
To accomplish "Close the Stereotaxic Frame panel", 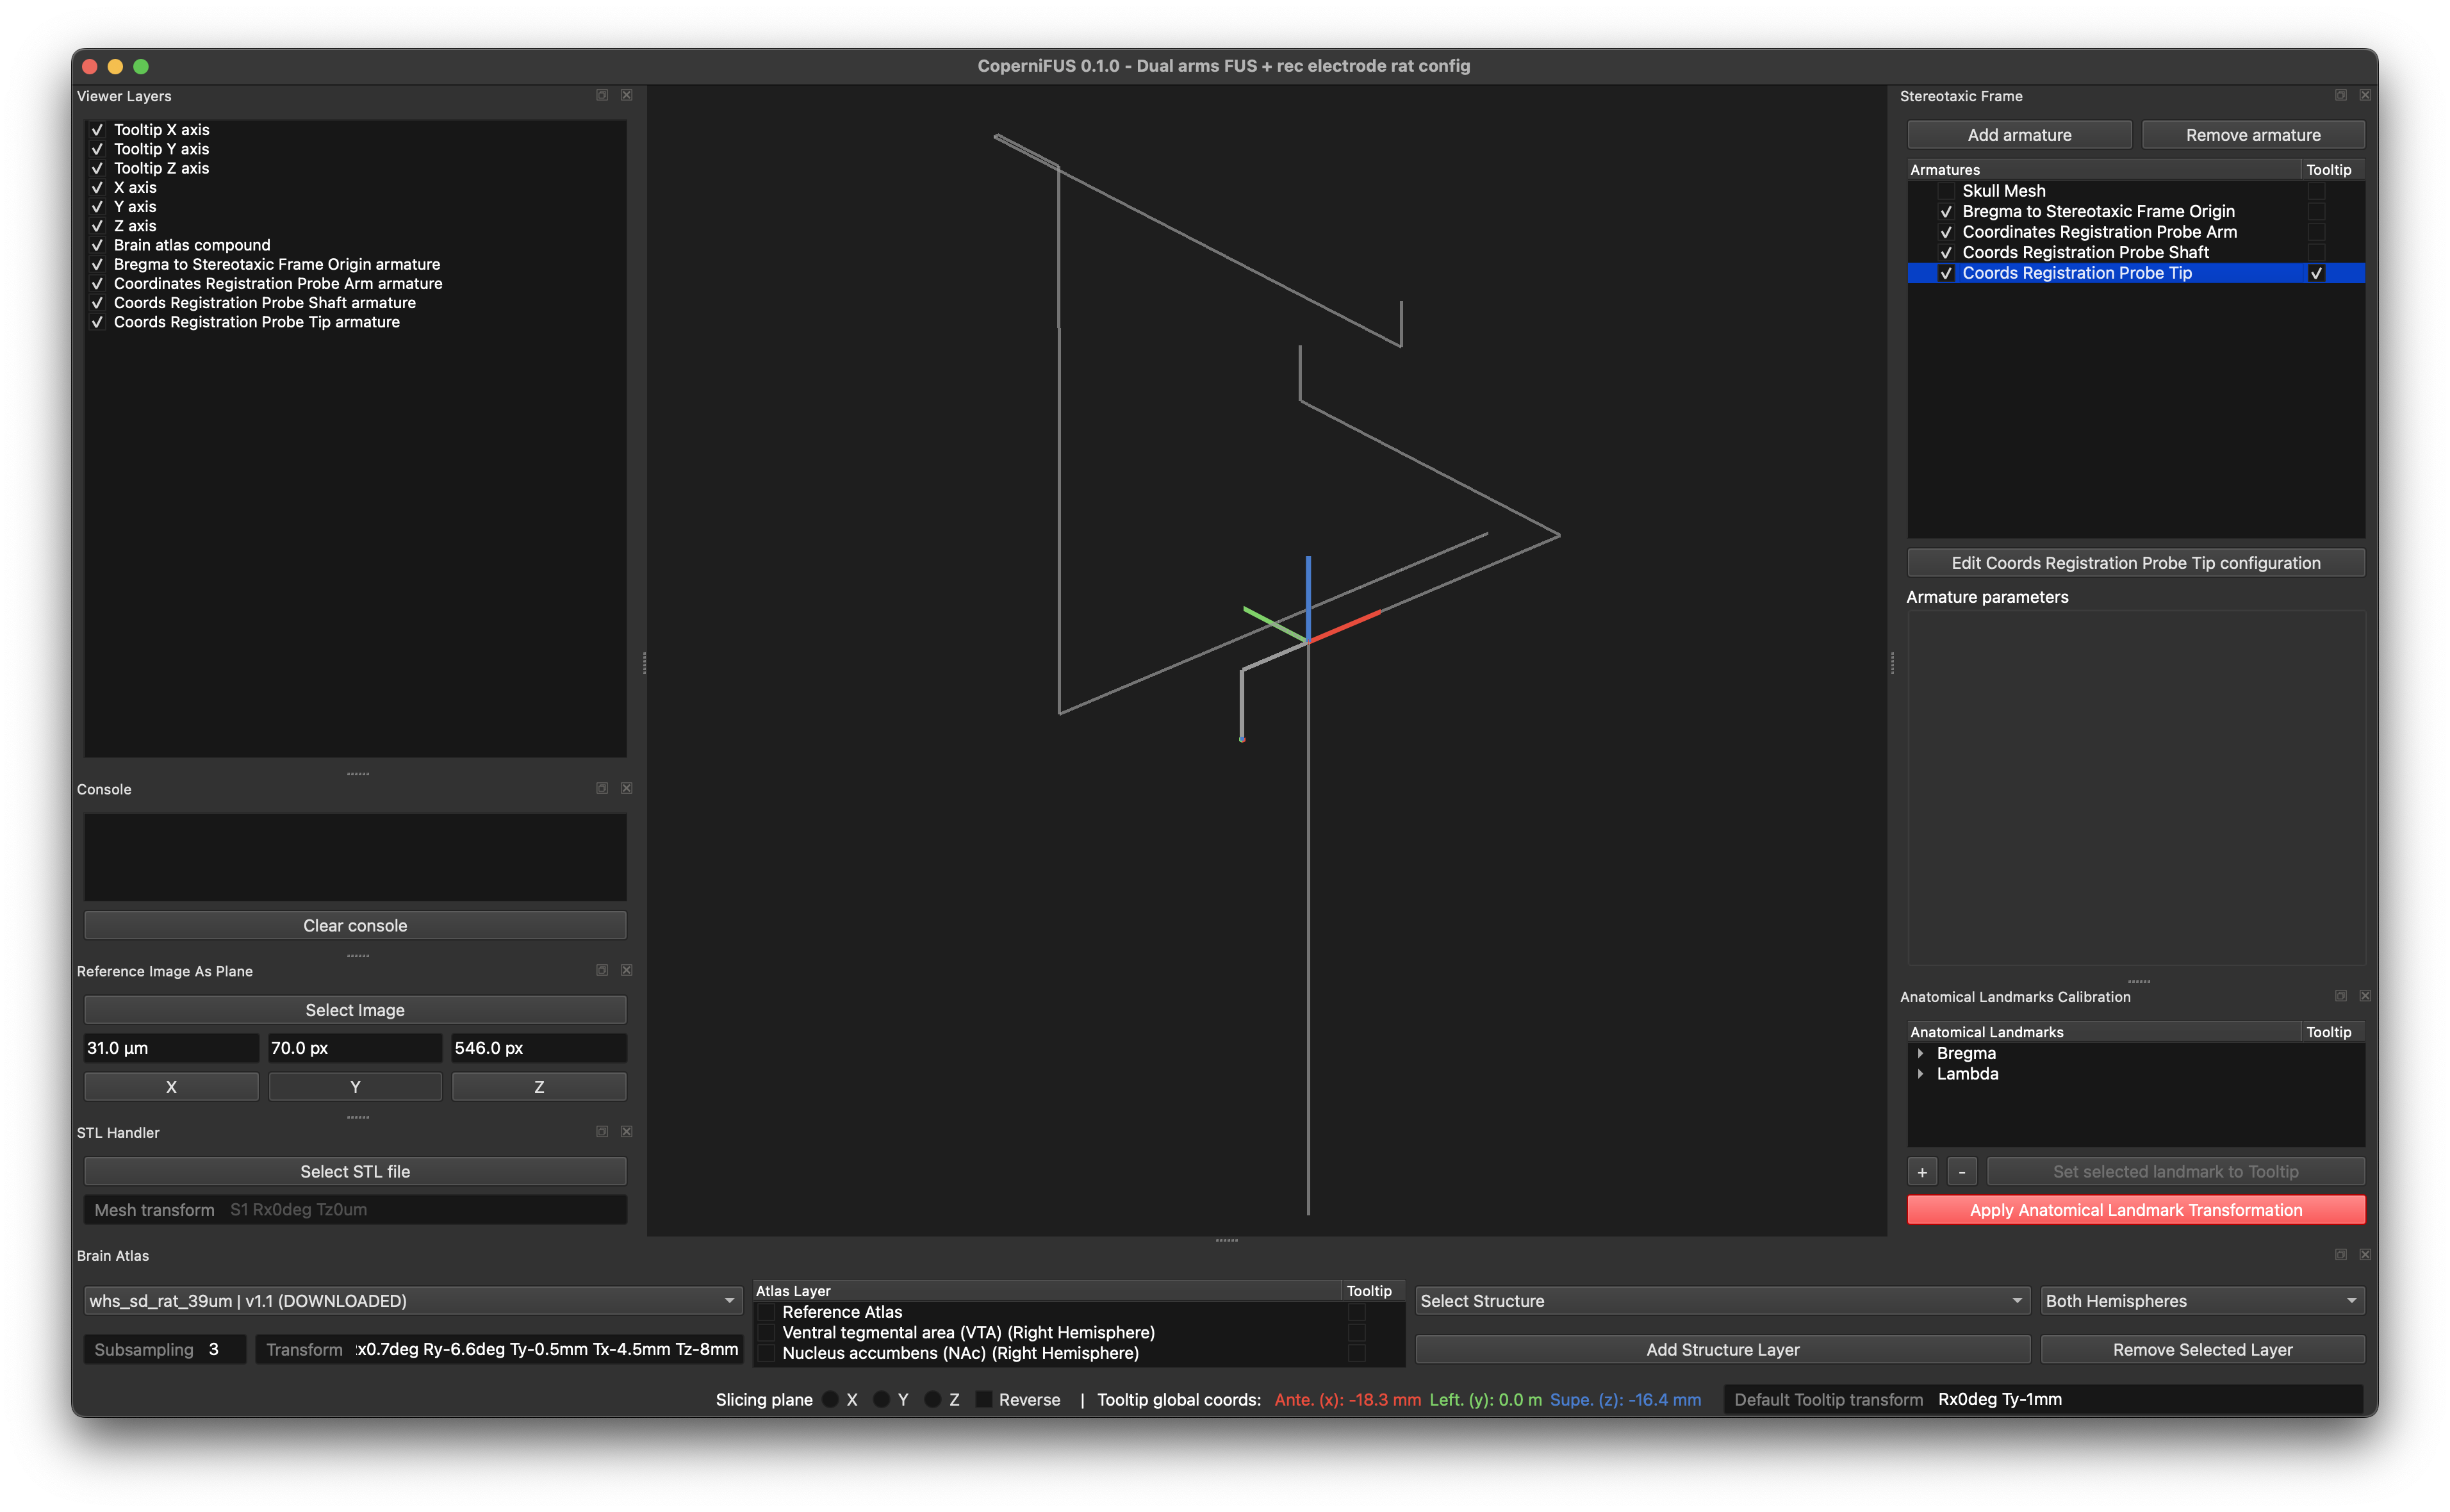I will (x=2365, y=95).
